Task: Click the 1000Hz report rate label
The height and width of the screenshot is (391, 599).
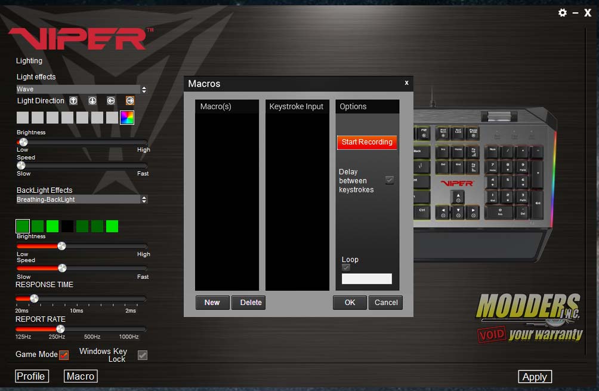Action: [129, 337]
